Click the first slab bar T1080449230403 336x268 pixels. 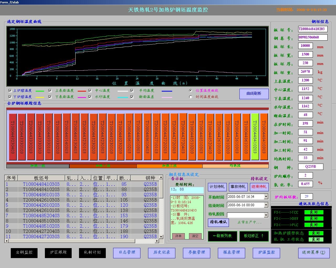[x=13, y=137]
